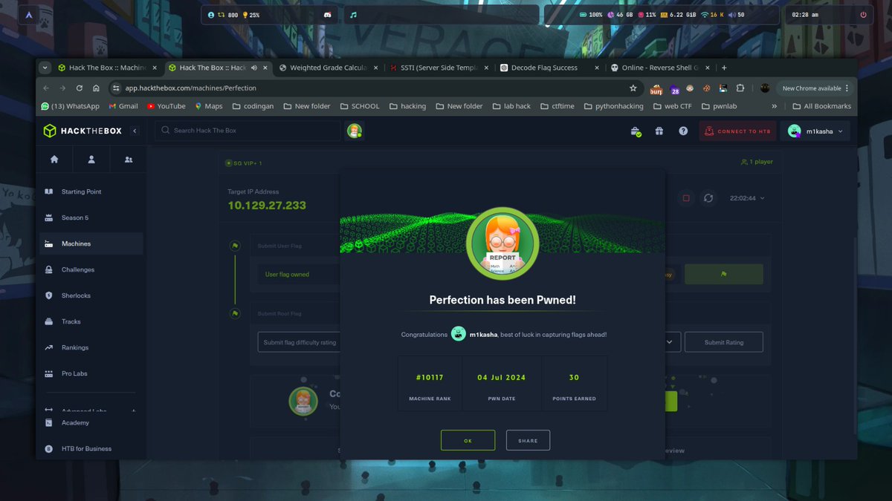Focus the Search Hack The Box field
The width and height of the screenshot is (892, 501).
248,131
